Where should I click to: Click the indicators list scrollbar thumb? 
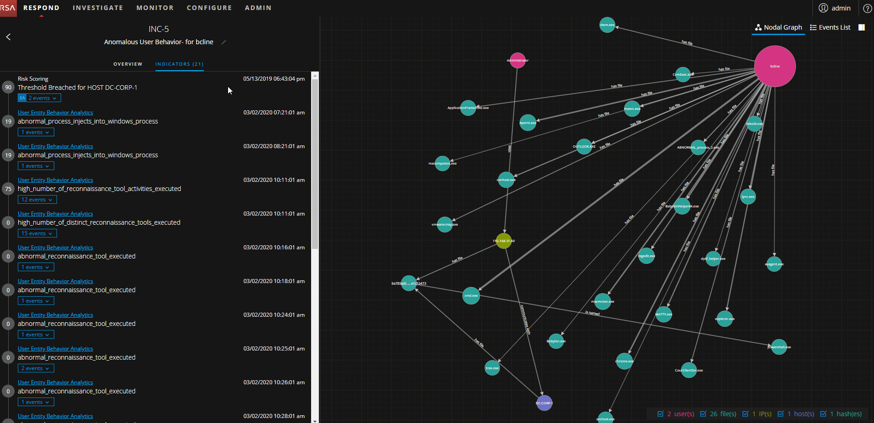[315, 164]
